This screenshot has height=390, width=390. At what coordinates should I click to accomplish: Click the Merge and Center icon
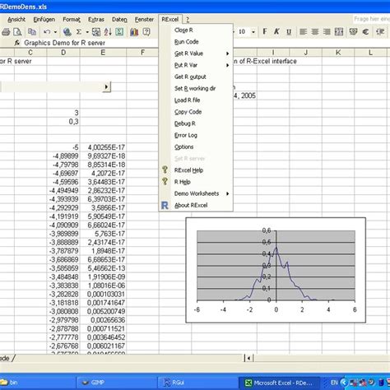pos(339,32)
